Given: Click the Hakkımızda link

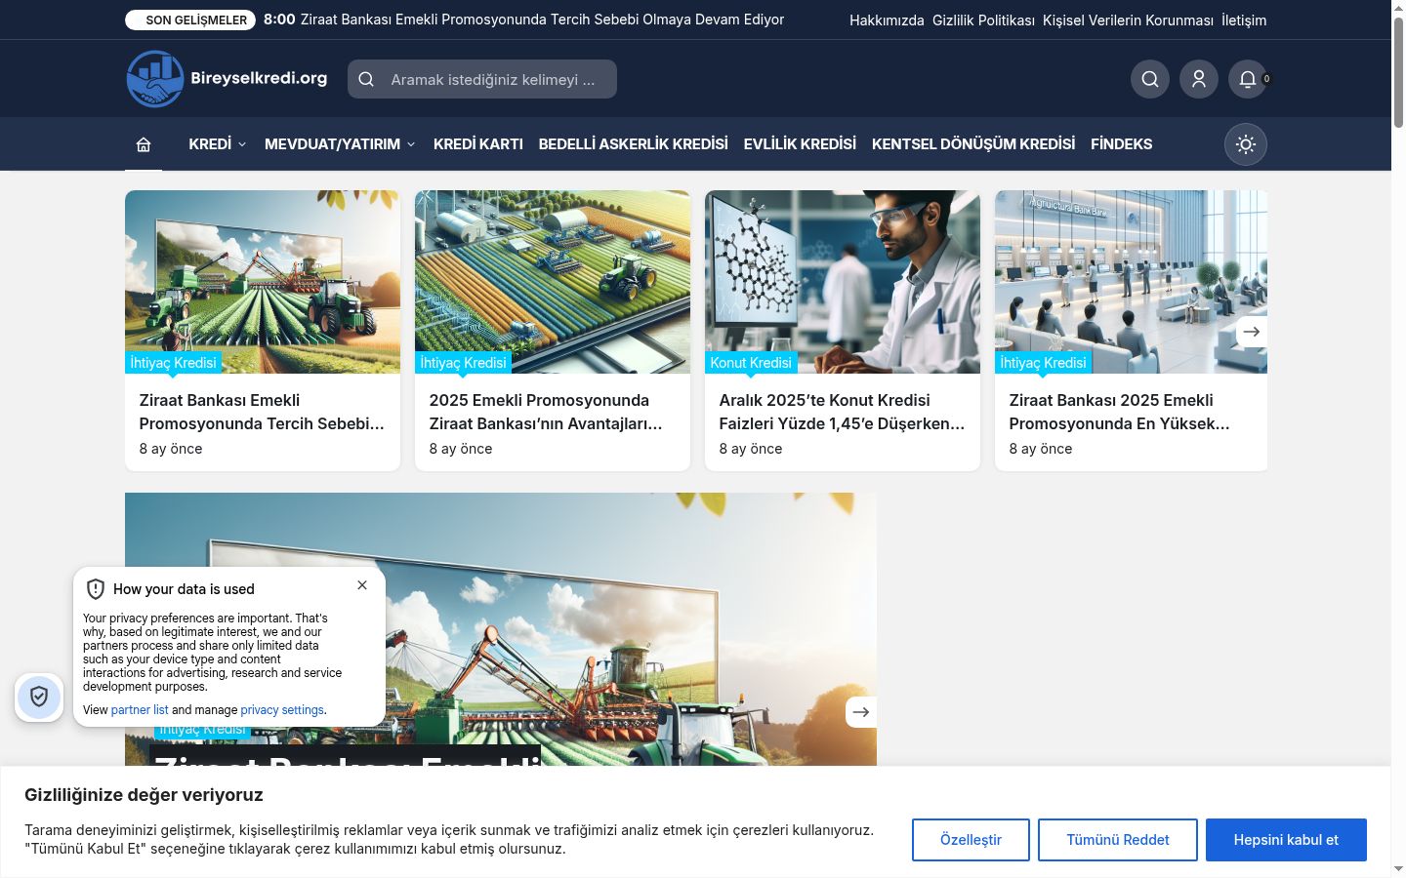Looking at the screenshot, I should click(887, 20).
